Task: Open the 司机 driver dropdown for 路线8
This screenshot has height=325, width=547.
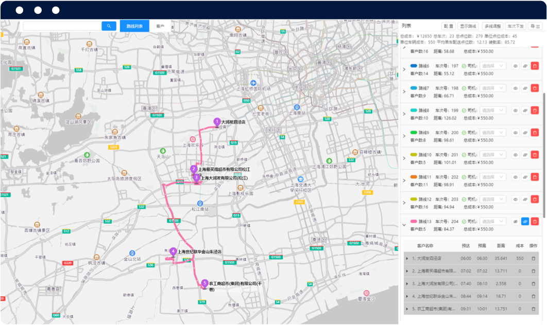Action: click(492, 111)
